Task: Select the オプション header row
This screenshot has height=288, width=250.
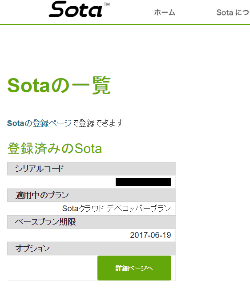Action: click(91, 249)
